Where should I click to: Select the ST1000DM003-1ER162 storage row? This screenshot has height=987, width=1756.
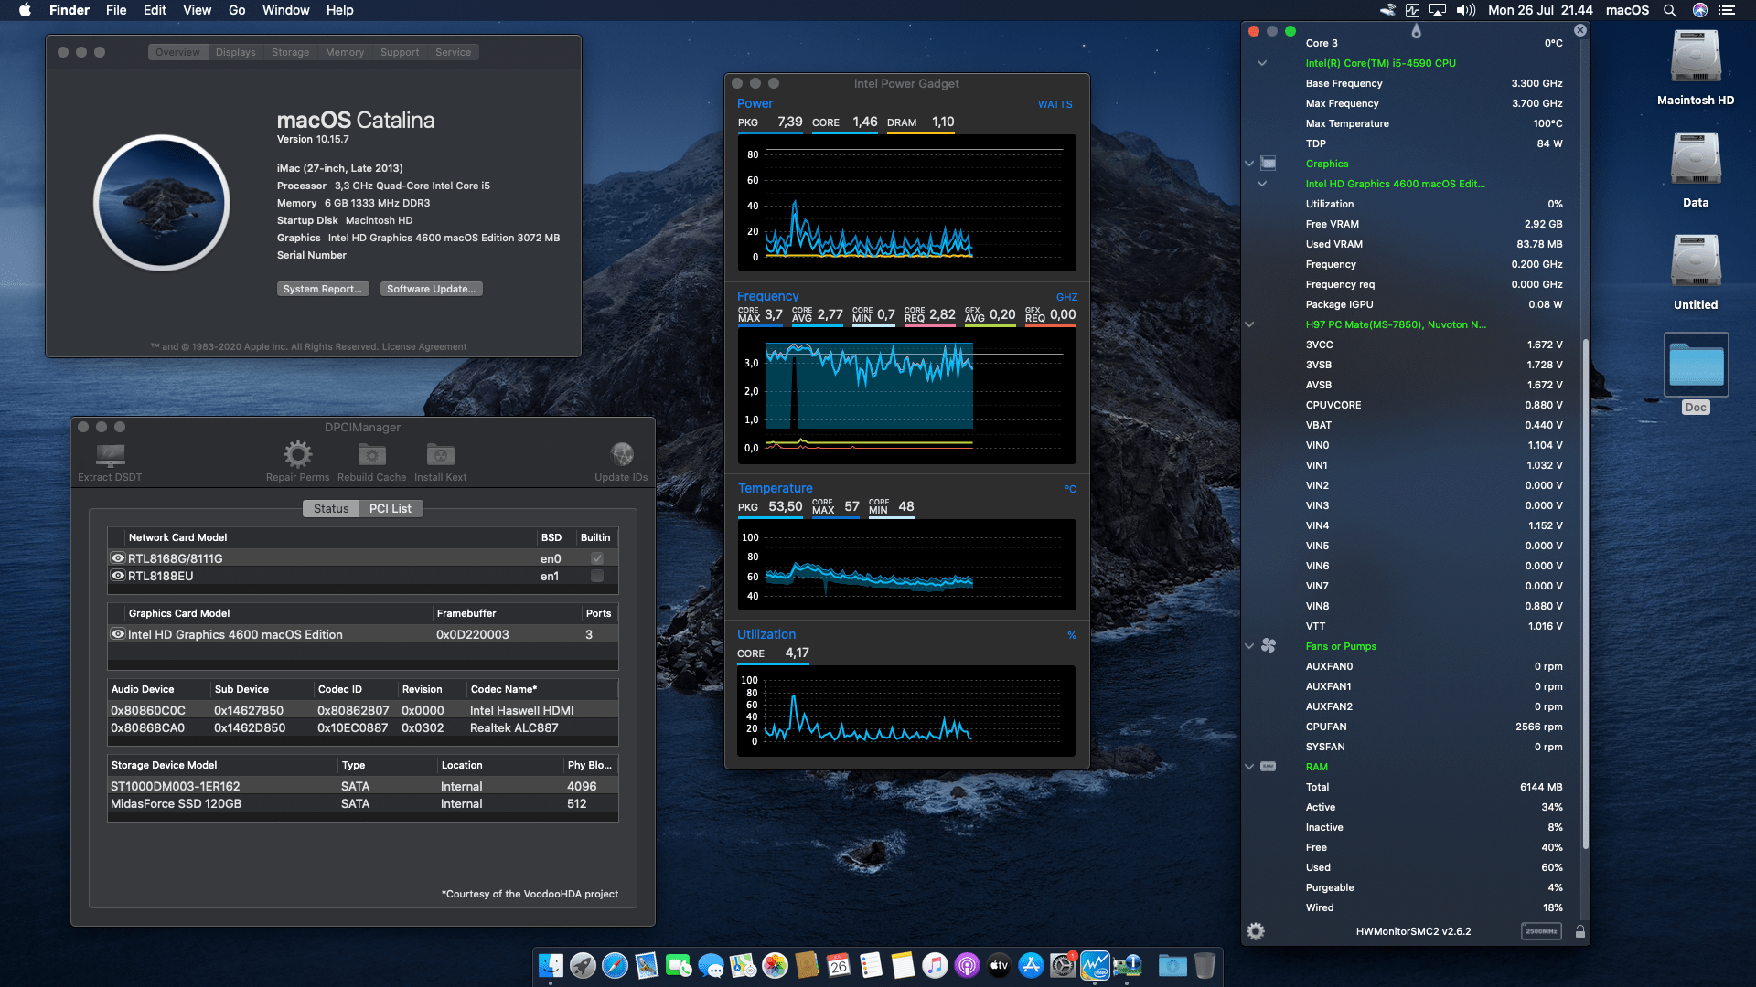[363, 786]
